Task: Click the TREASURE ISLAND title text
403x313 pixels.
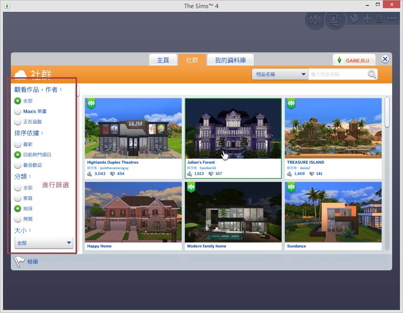Action: click(x=305, y=162)
